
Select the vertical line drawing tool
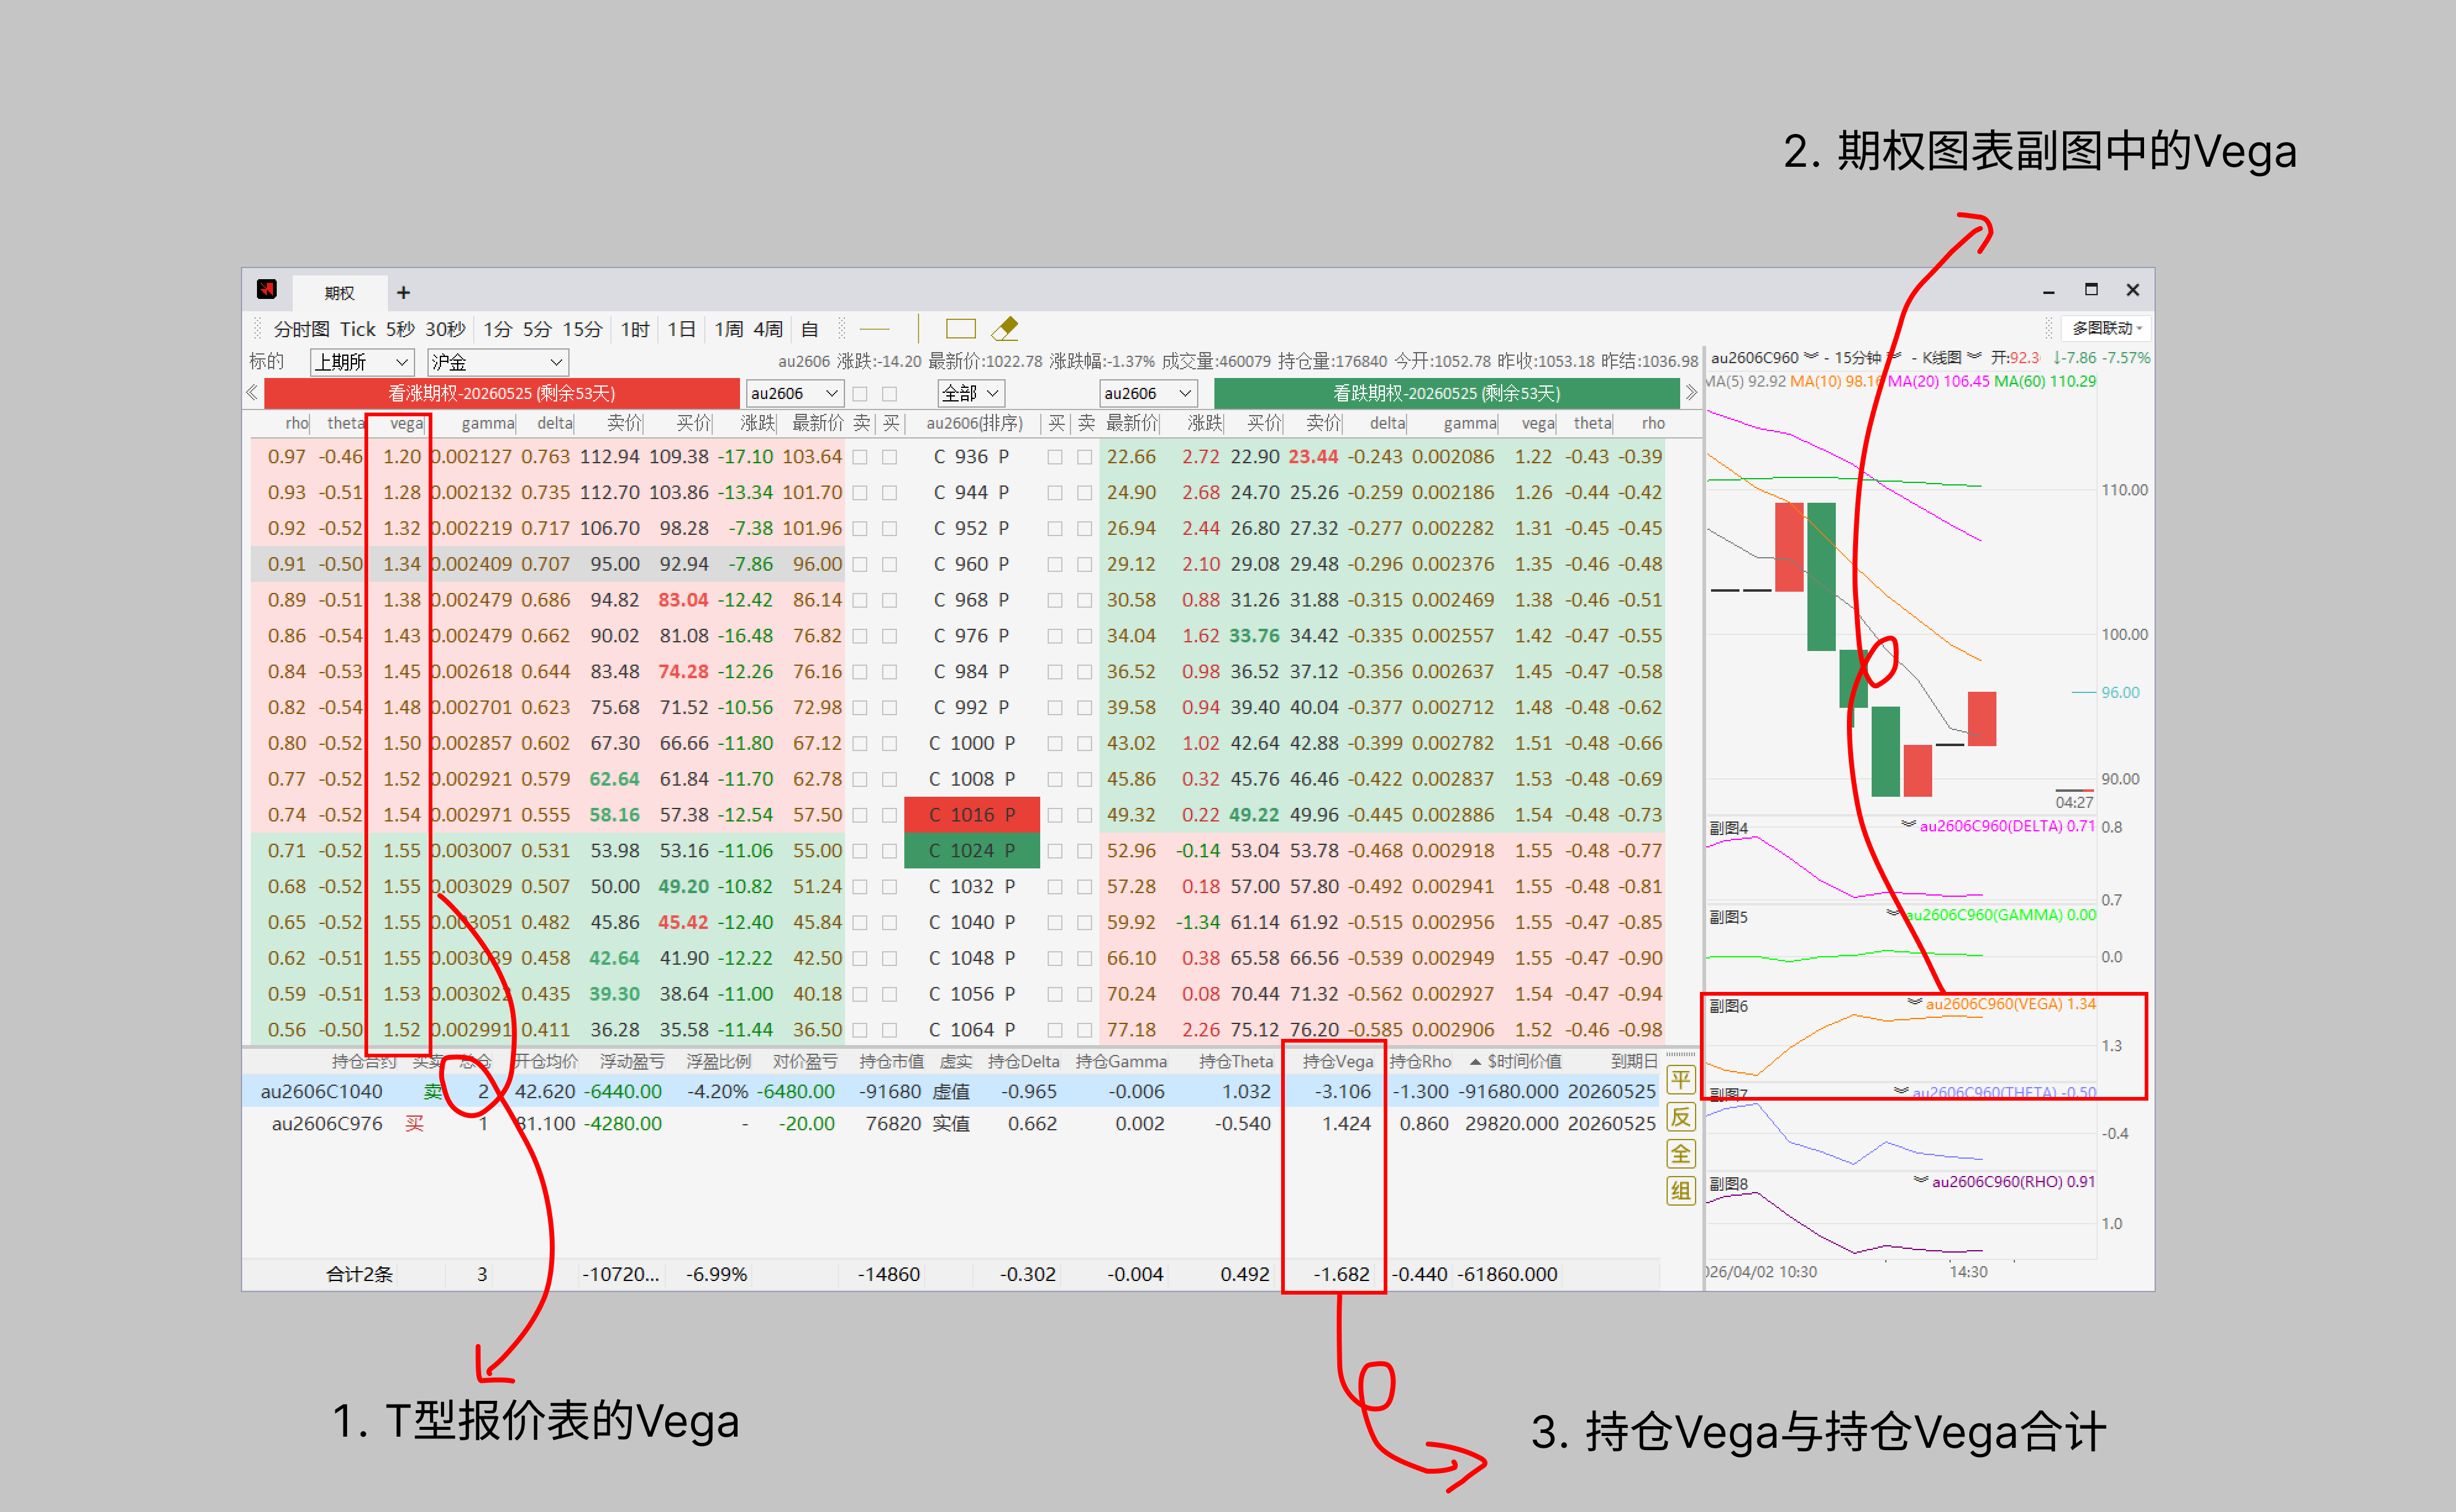pyautogui.click(x=918, y=328)
